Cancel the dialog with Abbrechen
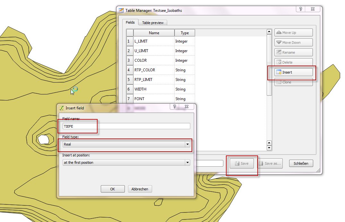345x222 pixels. (140, 189)
